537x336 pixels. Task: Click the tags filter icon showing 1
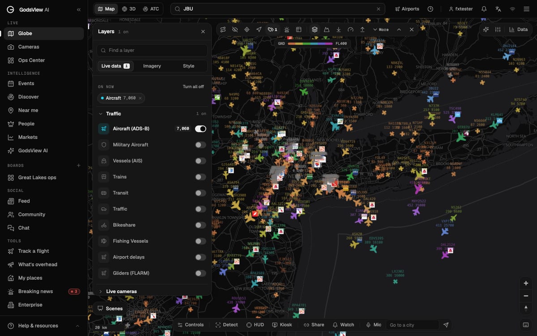(x=272, y=30)
